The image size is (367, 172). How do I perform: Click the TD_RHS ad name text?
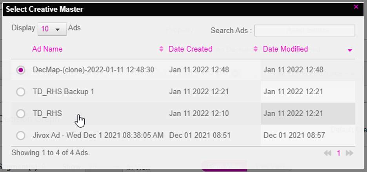click(x=47, y=113)
